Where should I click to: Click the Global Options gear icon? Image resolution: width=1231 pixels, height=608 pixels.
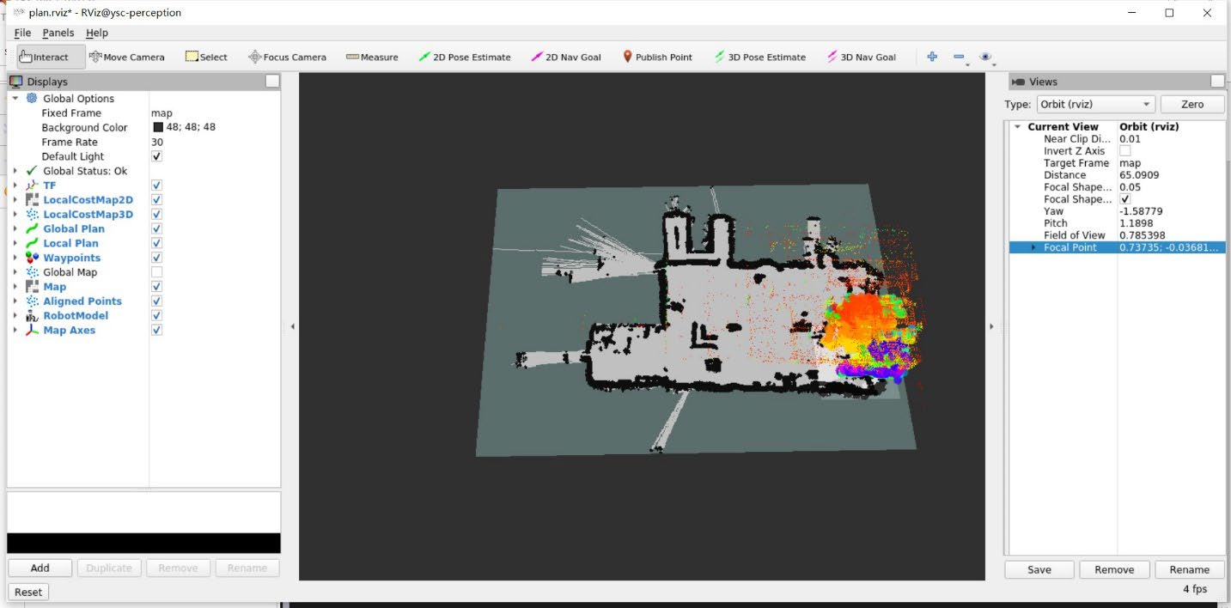pyautogui.click(x=33, y=99)
